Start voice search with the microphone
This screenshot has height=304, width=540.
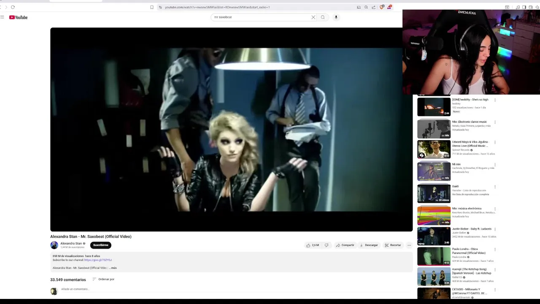pyautogui.click(x=336, y=17)
